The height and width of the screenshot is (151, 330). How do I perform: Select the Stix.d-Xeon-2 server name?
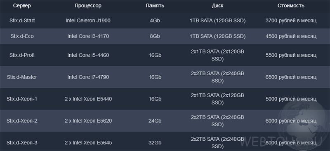coord(22,121)
